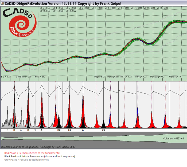Click the 'C#' note label

point(104,130)
